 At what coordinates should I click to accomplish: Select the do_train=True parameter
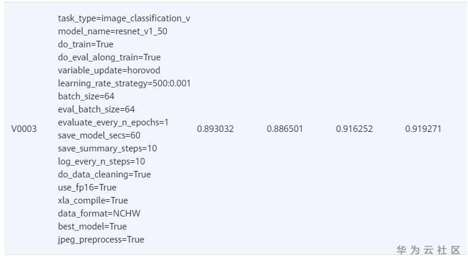(86, 44)
